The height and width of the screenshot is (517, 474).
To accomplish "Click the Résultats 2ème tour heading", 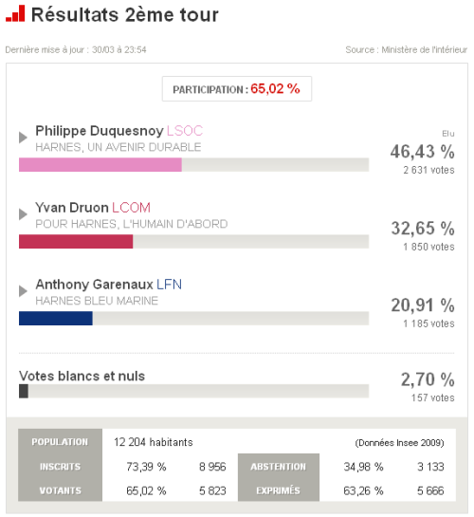I will tap(125, 15).
